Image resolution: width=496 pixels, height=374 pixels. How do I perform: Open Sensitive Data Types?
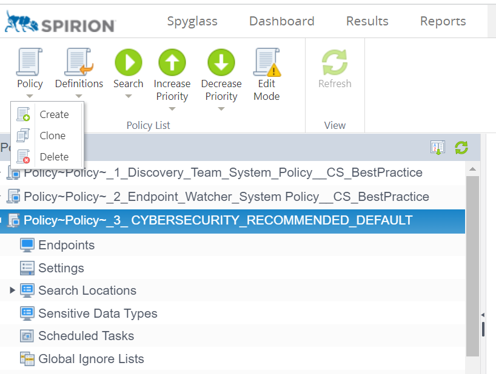pos(98,313)
